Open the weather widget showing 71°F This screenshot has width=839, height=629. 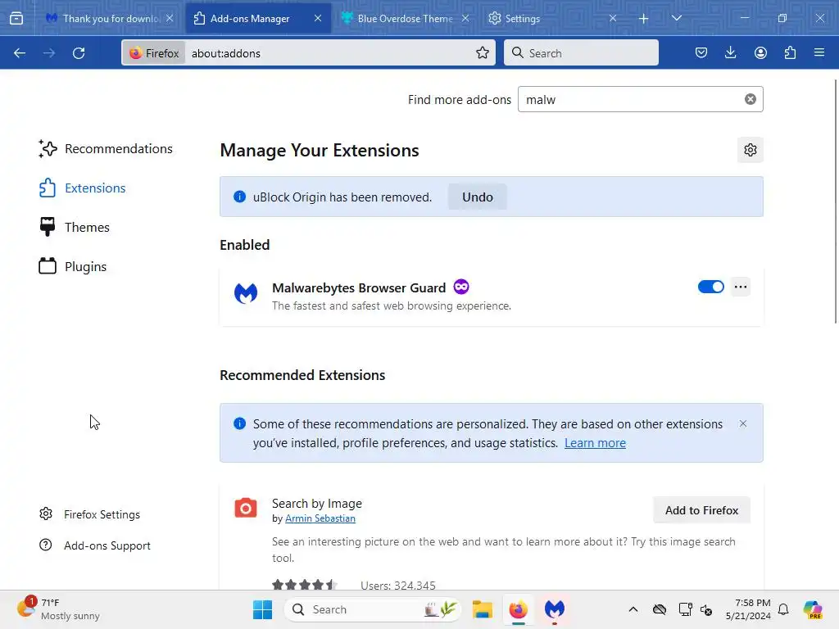[x=59, y=609]
